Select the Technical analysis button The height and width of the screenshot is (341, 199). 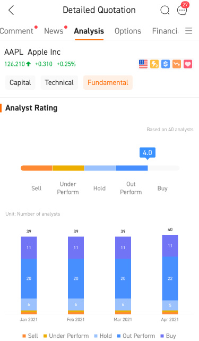59,83
